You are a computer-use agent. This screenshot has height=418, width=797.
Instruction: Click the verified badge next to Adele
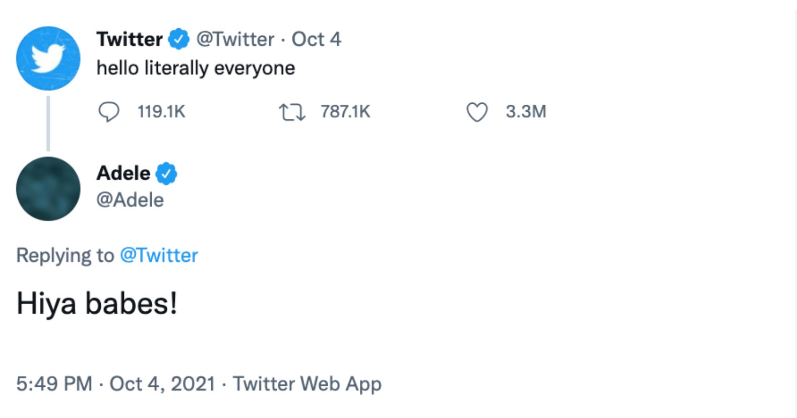[x=166, y=174]
